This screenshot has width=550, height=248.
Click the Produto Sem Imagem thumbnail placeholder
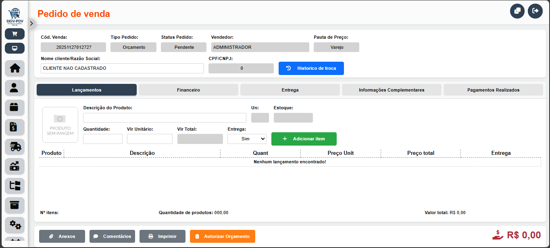click(60, 125)
